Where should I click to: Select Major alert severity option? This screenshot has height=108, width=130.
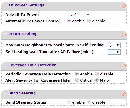97,80
